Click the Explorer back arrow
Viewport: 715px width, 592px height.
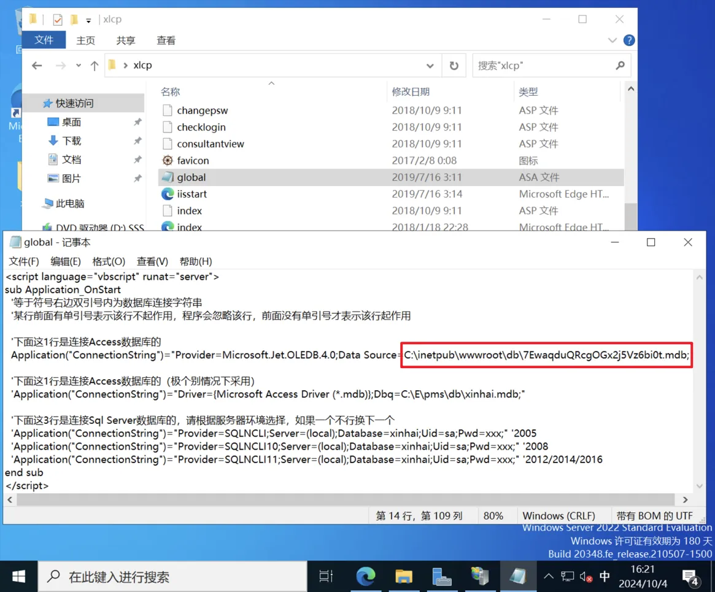[37, 66]
